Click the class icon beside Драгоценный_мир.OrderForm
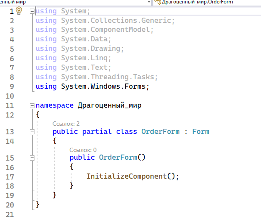 click(158, 2)
